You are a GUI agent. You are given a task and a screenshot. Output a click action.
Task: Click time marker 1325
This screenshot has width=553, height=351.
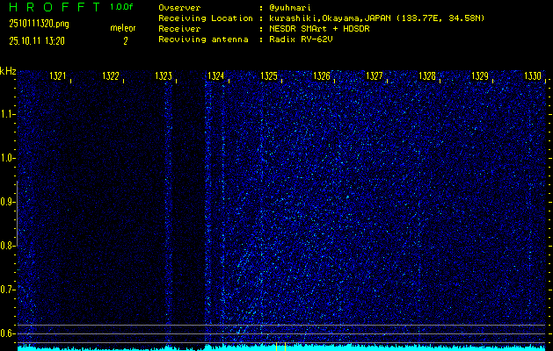pyautogui.click(x=269, y=76)
